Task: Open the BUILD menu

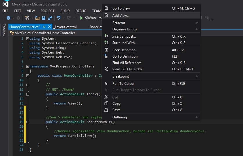Action: tap(65, 11)
